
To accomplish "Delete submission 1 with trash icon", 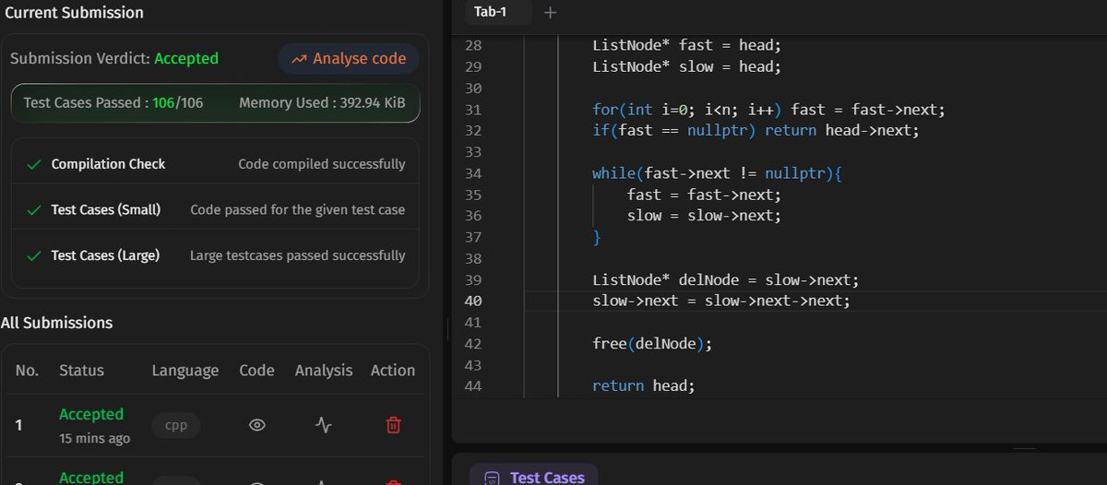I will [x=393, y=425].
